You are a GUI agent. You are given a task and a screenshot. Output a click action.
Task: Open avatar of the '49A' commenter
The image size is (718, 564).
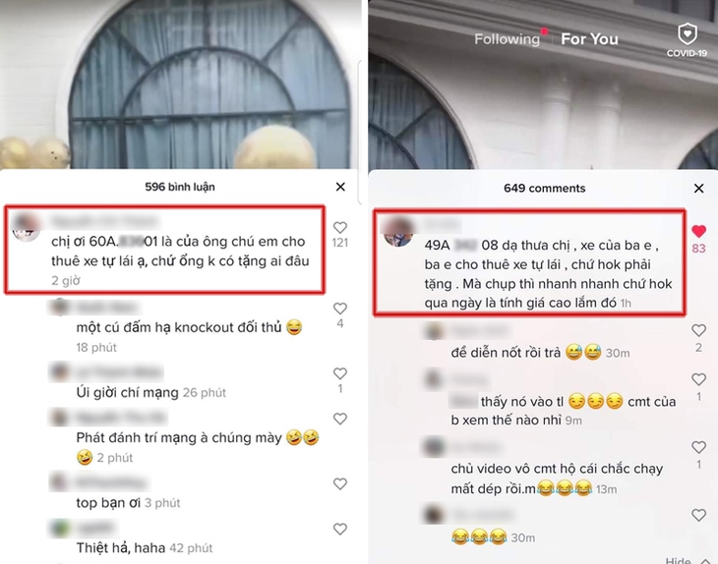point(397,231)
